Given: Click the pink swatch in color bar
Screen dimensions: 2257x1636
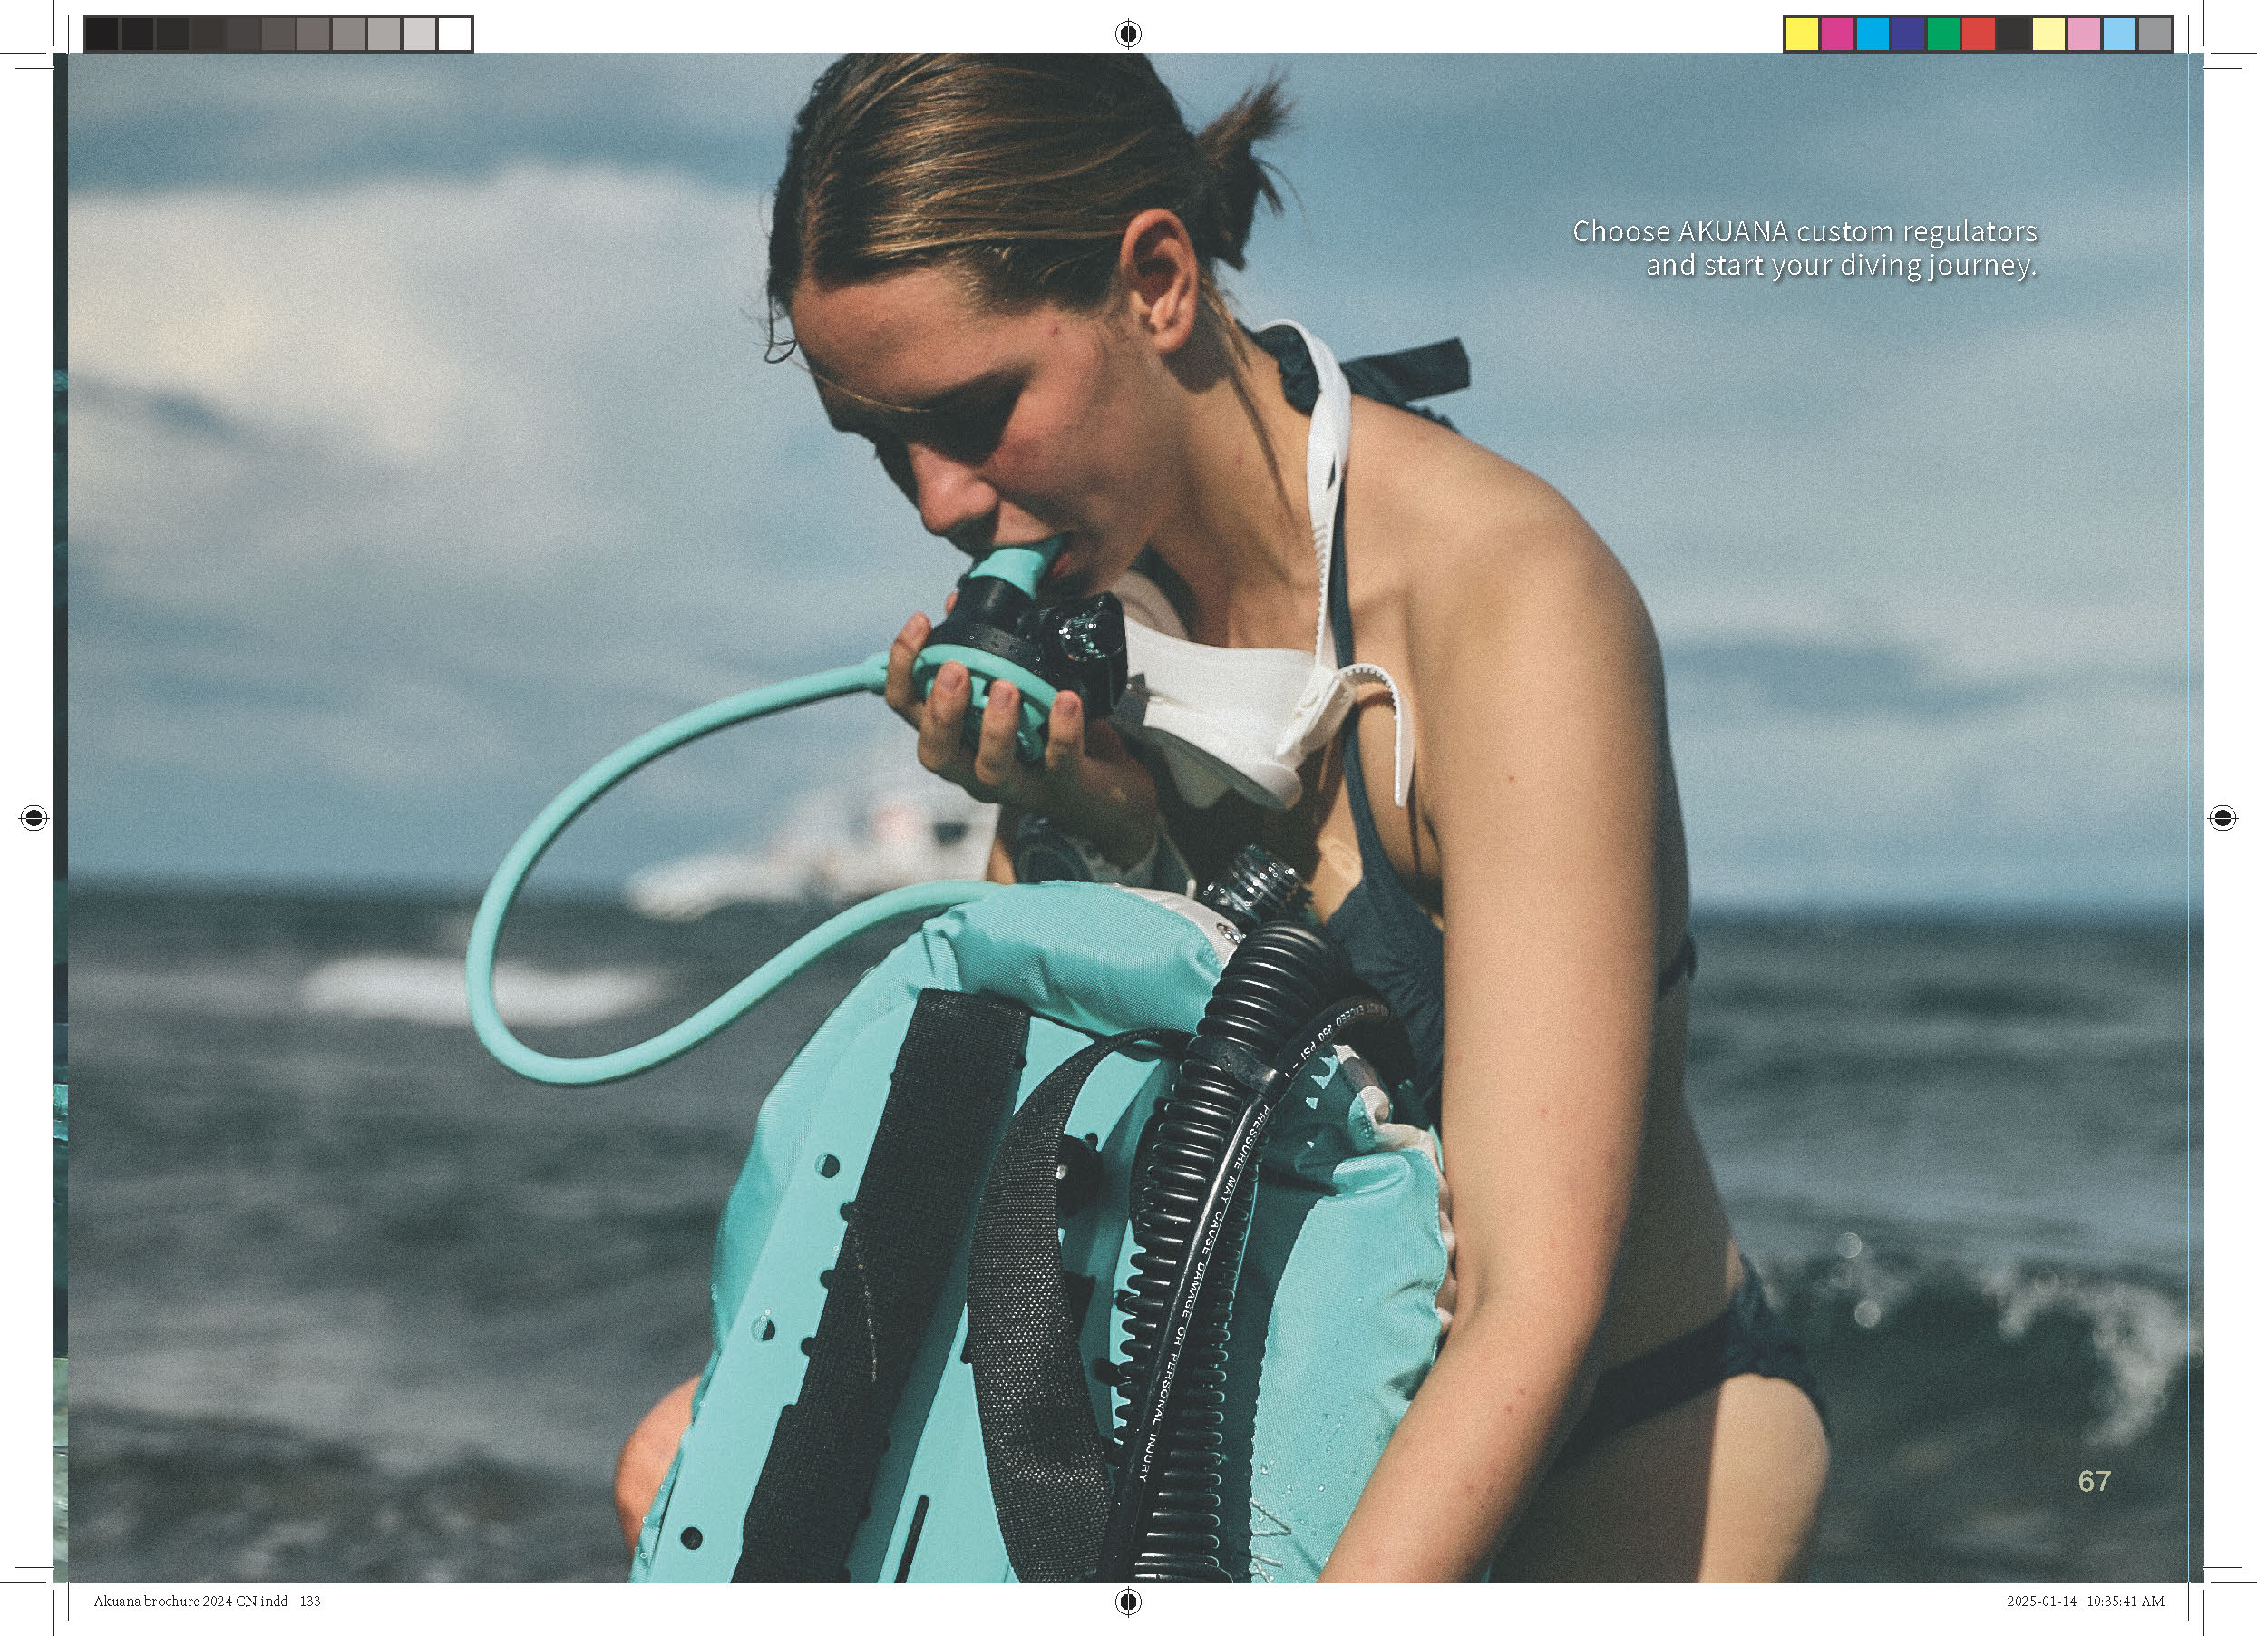Looking at the screenshot, I should point(2084,34).
